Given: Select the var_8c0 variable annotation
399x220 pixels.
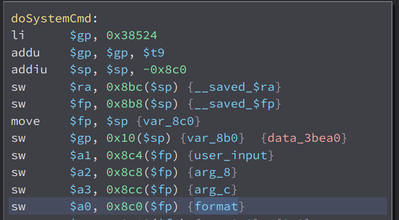Looking at the screenshot, I should click(168, 121).
